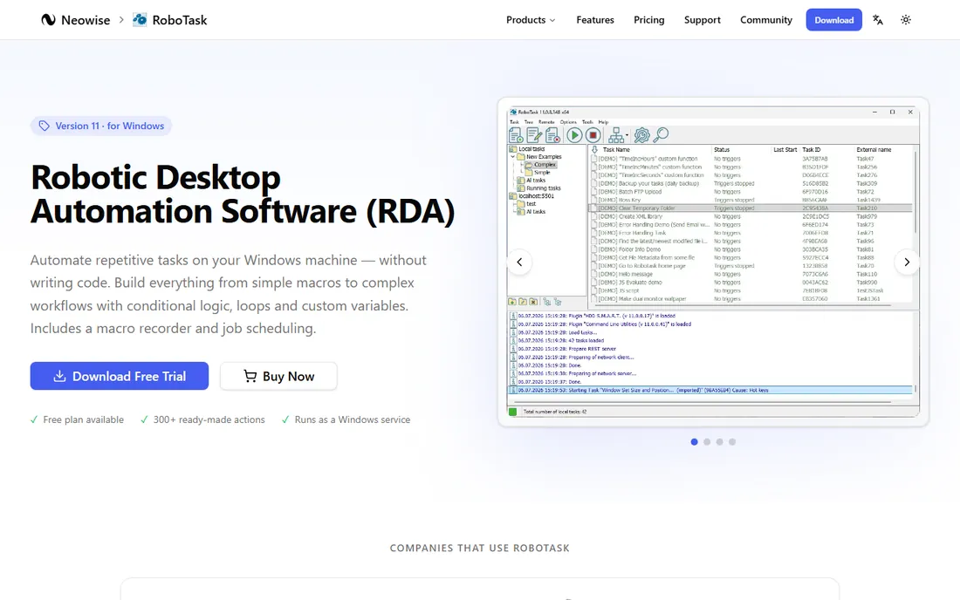The image size is (960, 600).
Task: Visit the Community page
Action: (x=766, y=19)
